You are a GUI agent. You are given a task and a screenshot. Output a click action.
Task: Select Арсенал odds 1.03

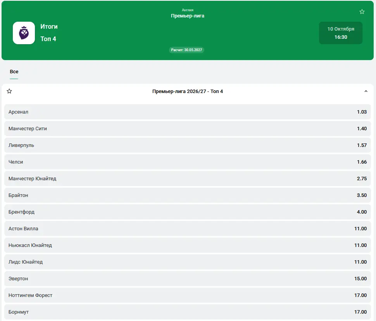coord(188,112)
